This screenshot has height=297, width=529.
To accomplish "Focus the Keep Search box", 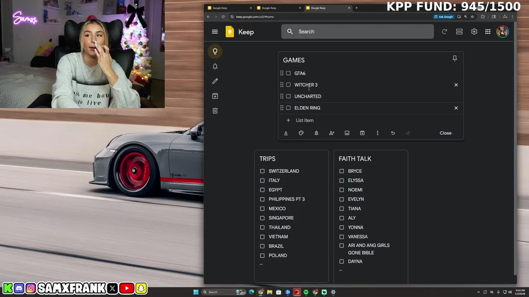I will (357, 31).
